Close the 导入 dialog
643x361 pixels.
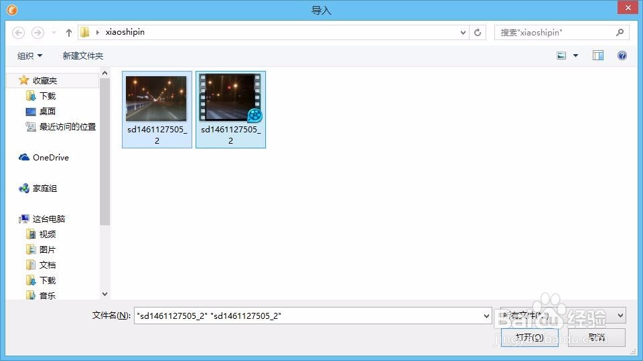(x=628, y=8)
